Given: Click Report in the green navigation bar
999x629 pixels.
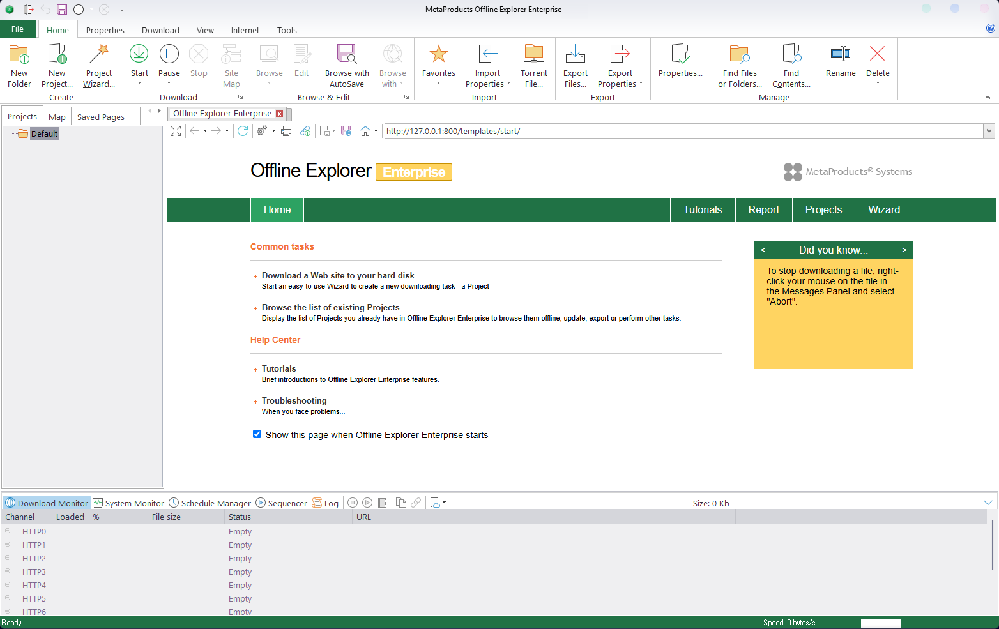Looking at the screenshot, I should point(764,210).
